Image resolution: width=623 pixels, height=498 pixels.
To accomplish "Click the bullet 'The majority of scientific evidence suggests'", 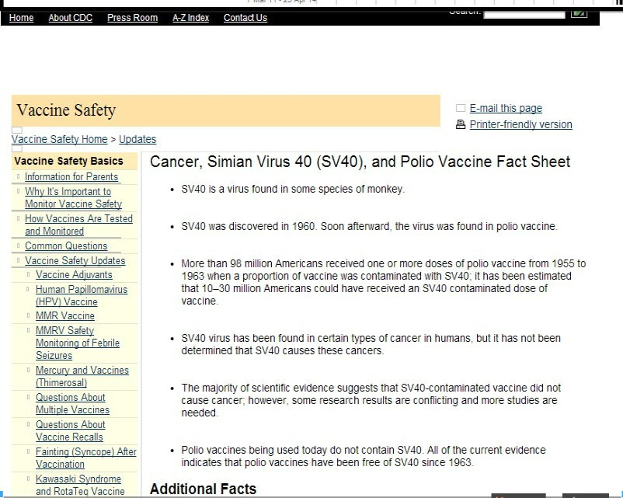I will 371,400.
